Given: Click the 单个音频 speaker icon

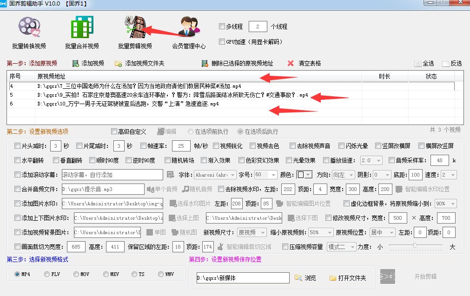Looking at the screenshot, I should click(150, 189).
